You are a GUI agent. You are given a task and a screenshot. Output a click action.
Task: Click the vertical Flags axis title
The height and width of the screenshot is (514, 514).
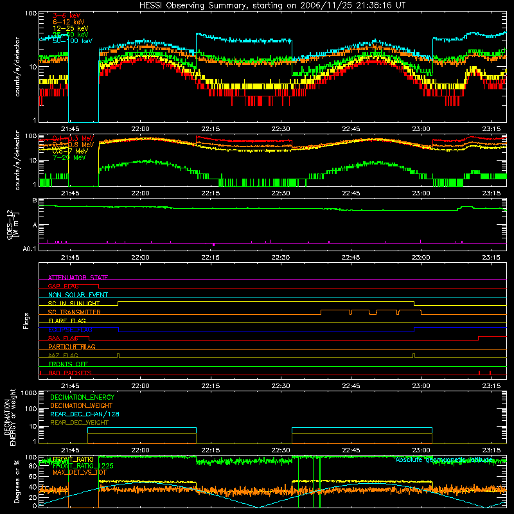click(x=26, y=321)
